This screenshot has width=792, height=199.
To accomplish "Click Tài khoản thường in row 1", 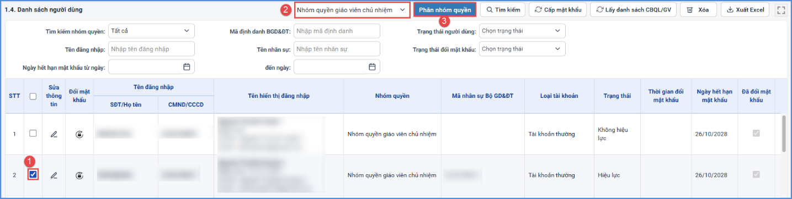I will point(552,134).
